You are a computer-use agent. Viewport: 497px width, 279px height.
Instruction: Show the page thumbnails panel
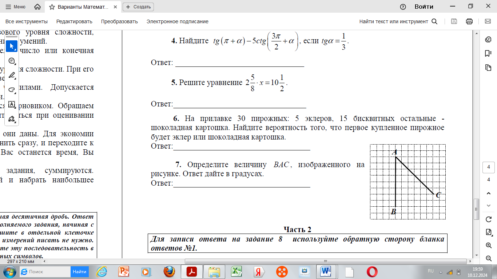click(488, 68)
